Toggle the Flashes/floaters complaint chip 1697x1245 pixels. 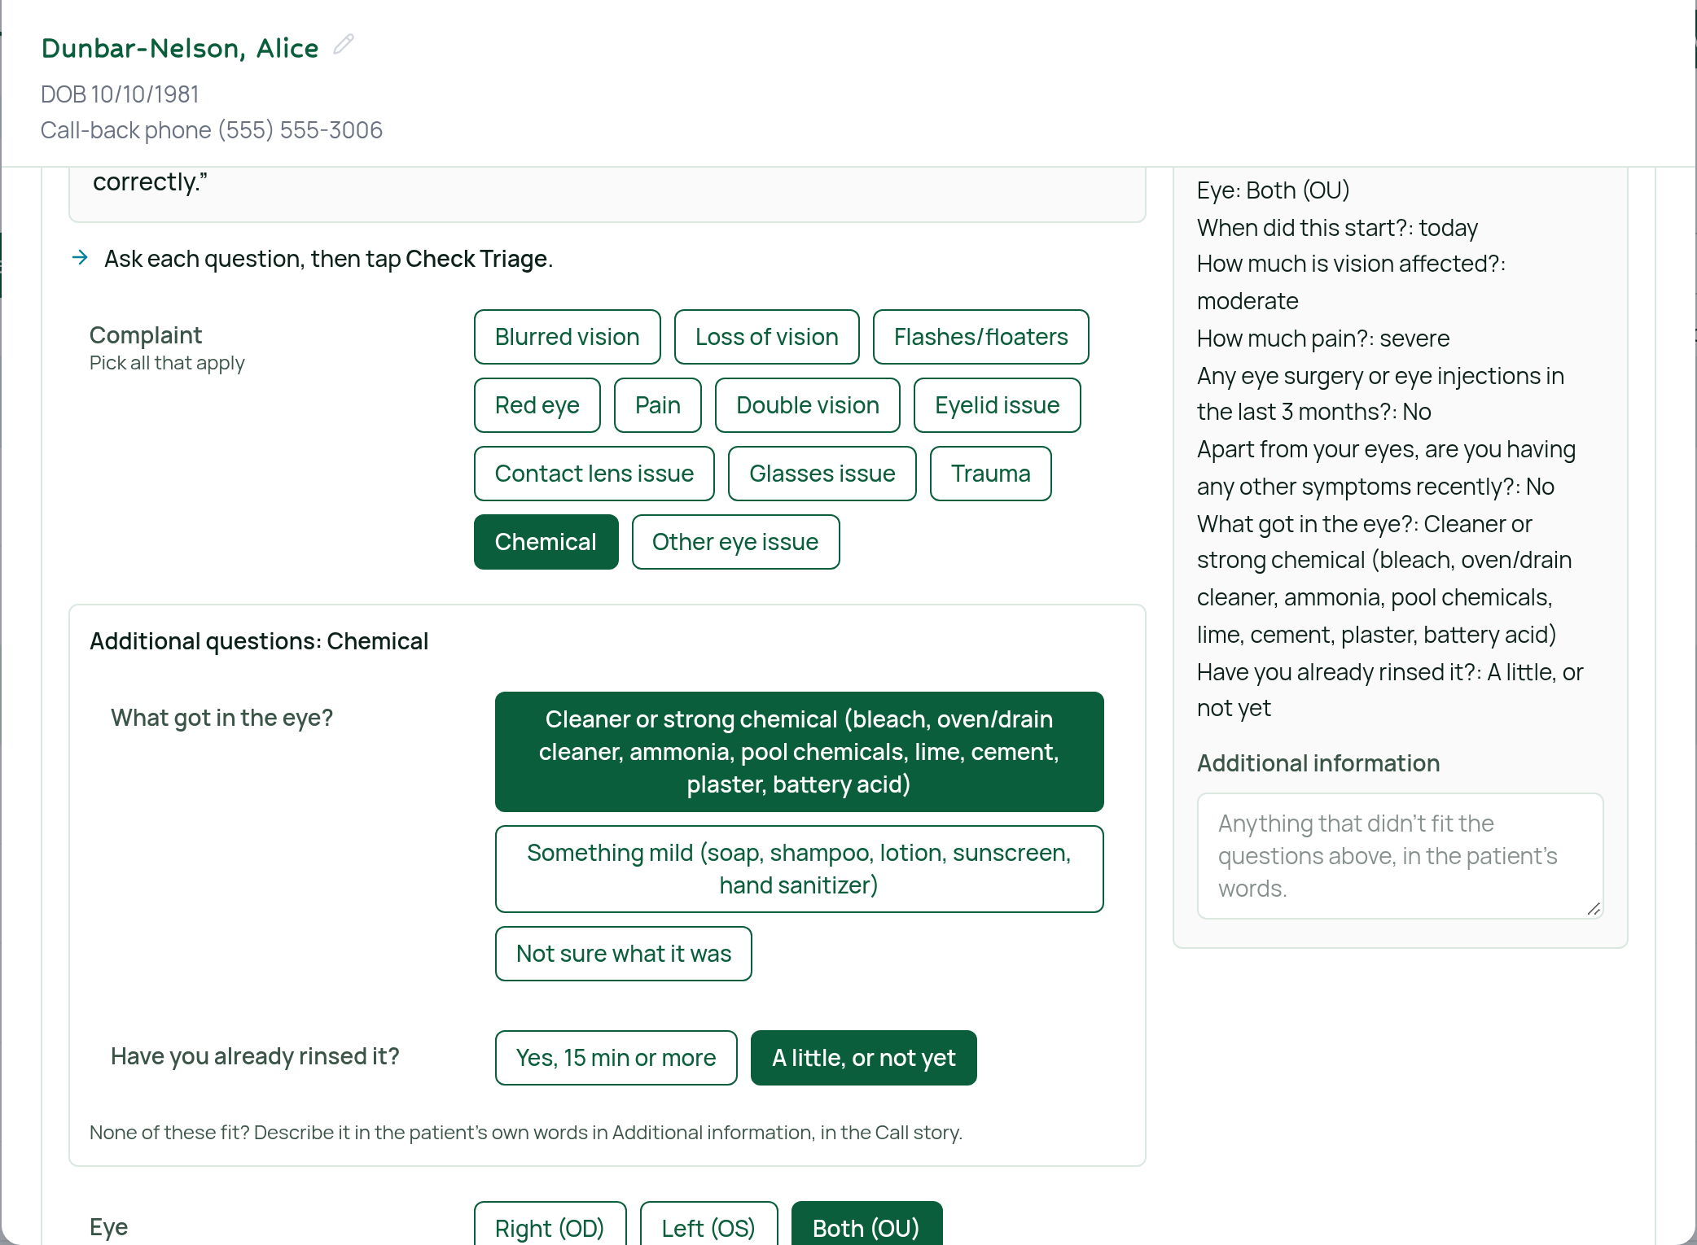click(x=980, y=337)
